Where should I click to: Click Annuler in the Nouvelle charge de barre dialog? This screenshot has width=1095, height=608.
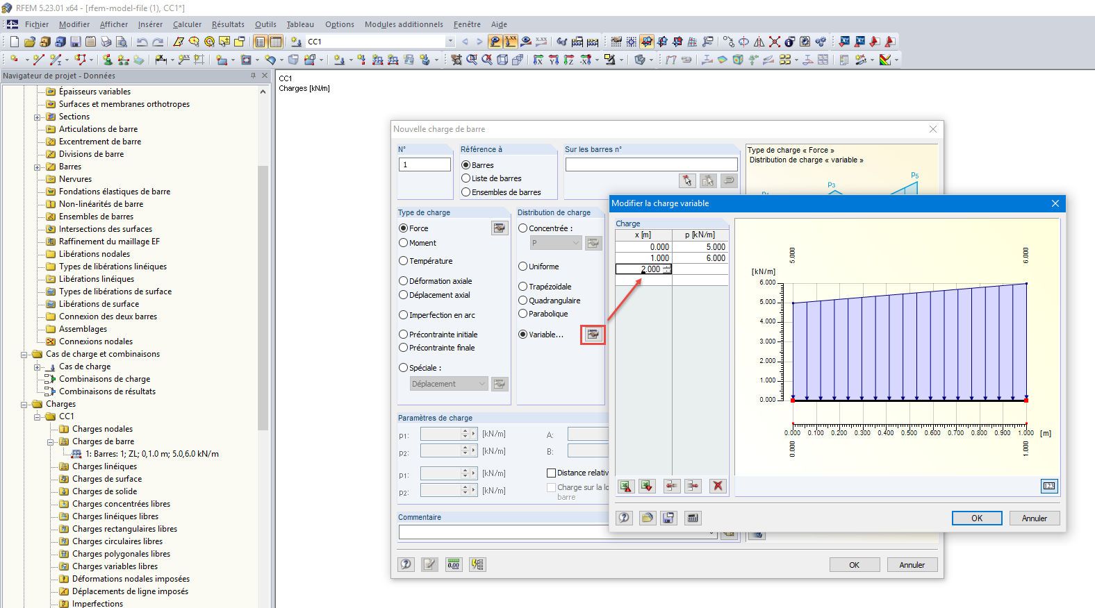click(912, 565)
